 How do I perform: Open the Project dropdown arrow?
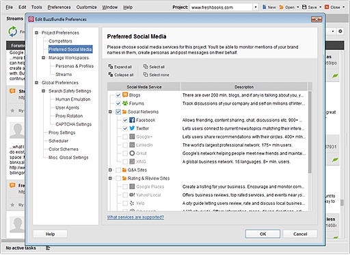pos(256,7)
